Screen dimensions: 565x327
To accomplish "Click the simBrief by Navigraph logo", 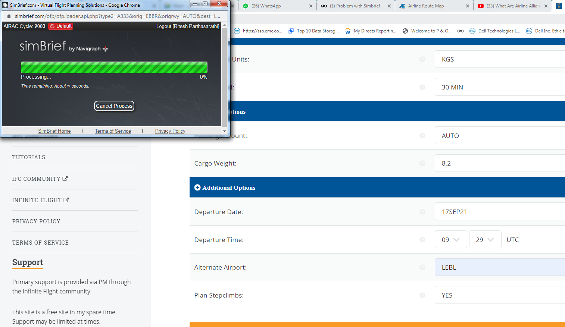I will pyautogui.click(x=64, y=46).
